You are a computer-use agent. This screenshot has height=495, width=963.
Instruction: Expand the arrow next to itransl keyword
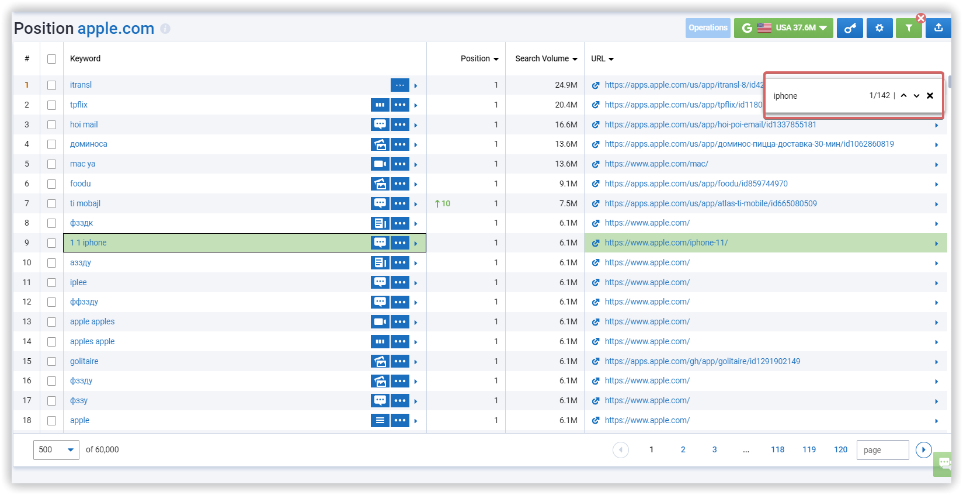click(416, 86)
